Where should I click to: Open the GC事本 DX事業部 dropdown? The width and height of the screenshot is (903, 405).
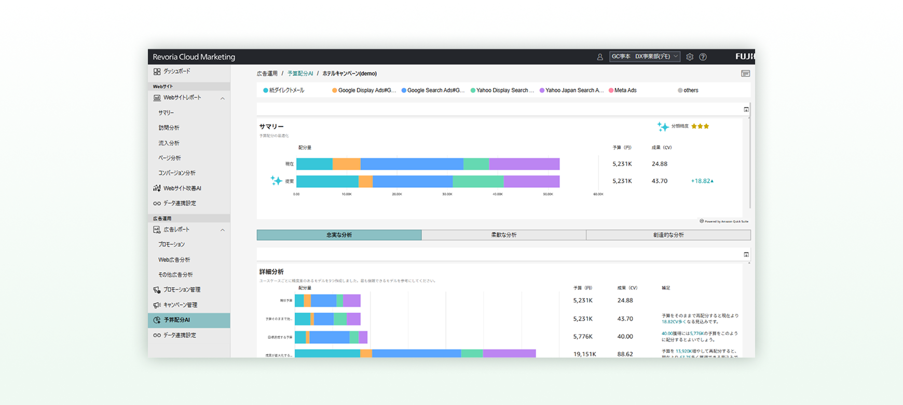(x=645, y=57)
